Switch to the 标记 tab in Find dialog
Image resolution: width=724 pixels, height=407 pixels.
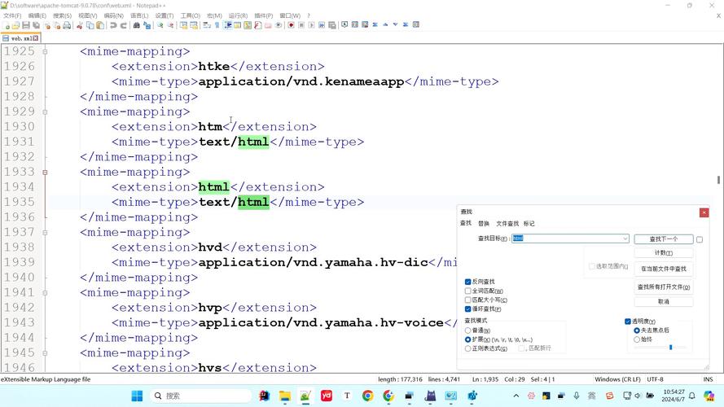click(x=529, y=223)
